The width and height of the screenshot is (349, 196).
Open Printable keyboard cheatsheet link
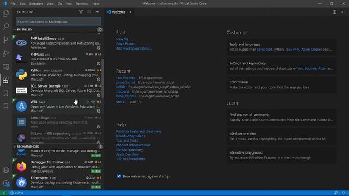139,131
